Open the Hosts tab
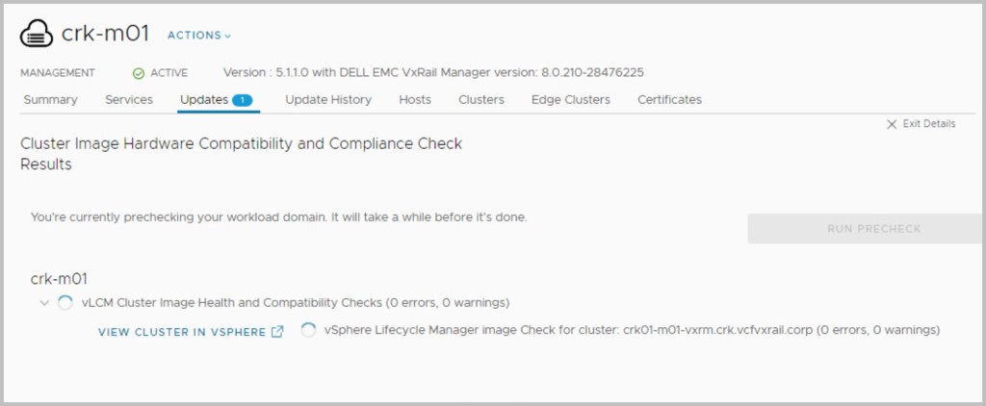 pyautogui.click(x=415, y=100)
